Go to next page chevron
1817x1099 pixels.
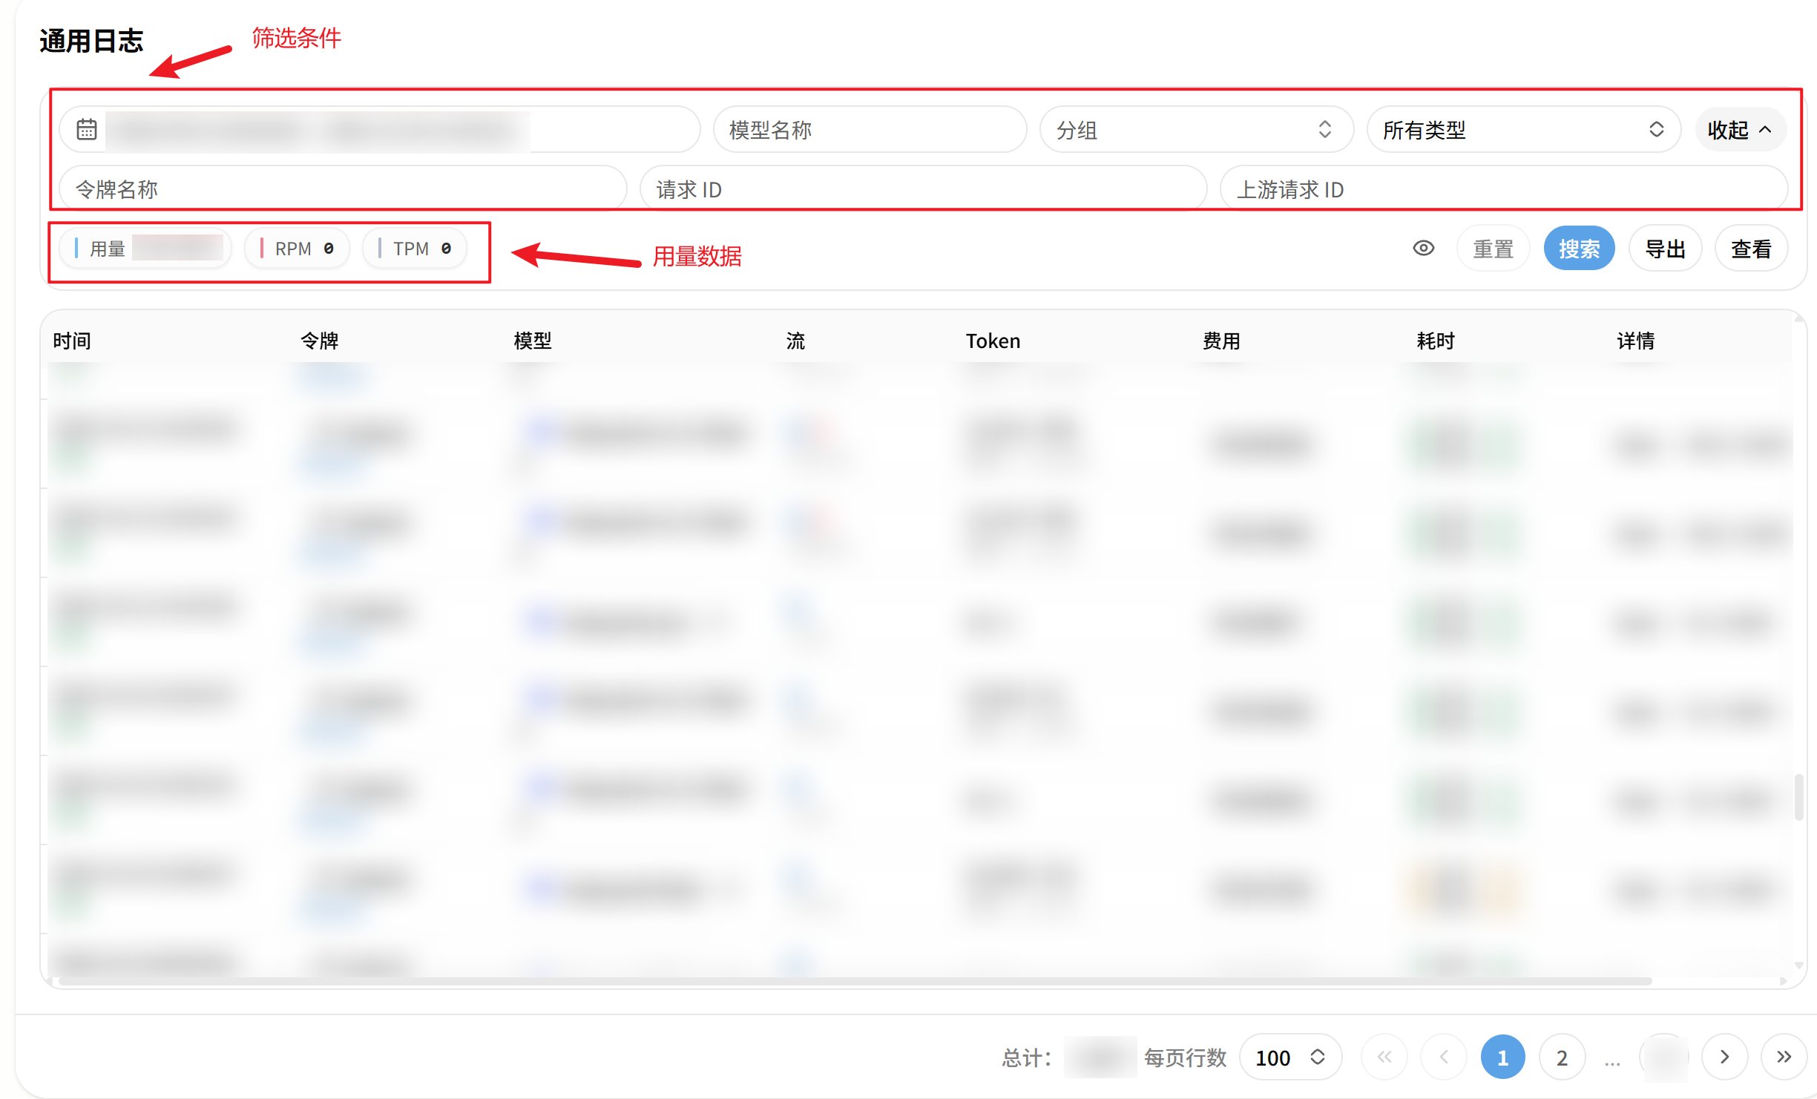(1724, 1057)
